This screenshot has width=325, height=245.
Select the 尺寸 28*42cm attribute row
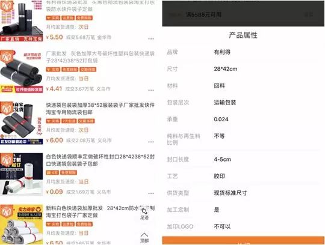click(x=243, y=69)
